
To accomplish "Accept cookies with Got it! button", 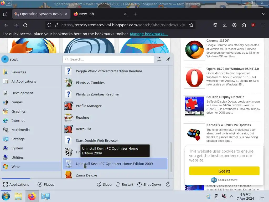I will tap(224, 171).
